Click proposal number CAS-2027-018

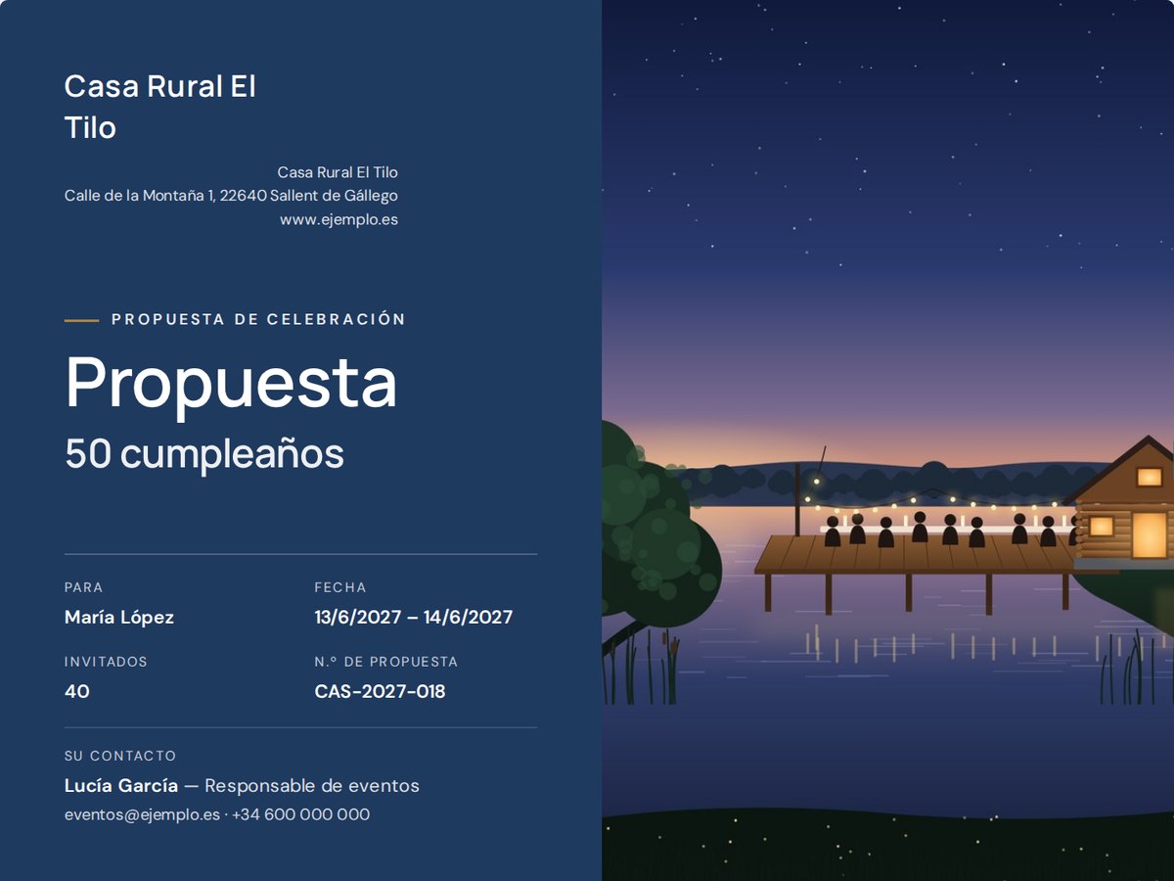380,691
